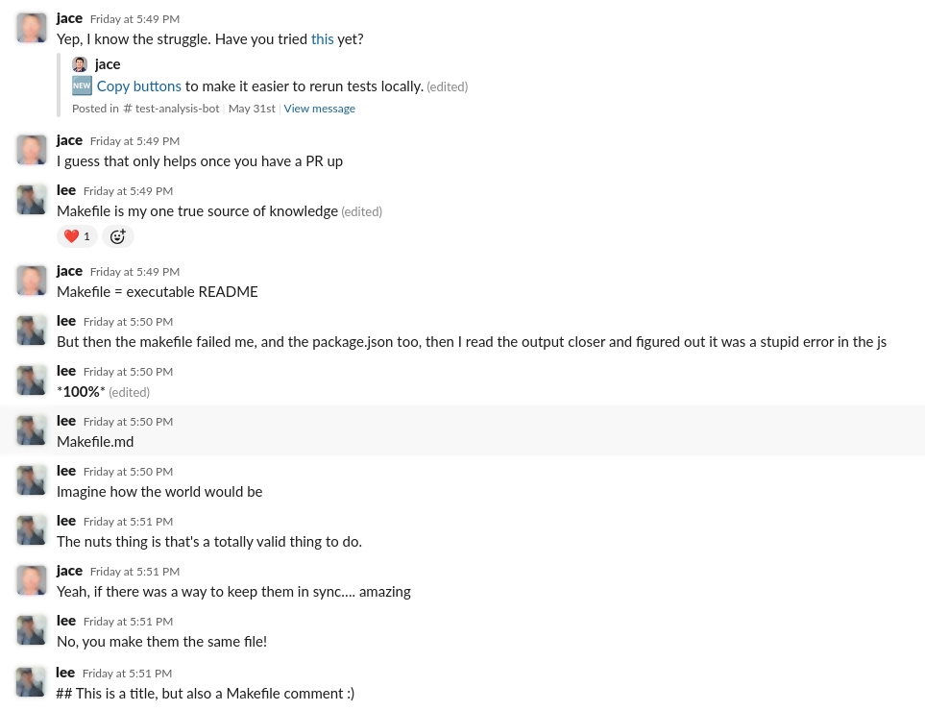The image size is (925, 711).
Task: Click timestamp above "No, you make them the same file!"
Action: pyautogui.click(x=128, y=622)
